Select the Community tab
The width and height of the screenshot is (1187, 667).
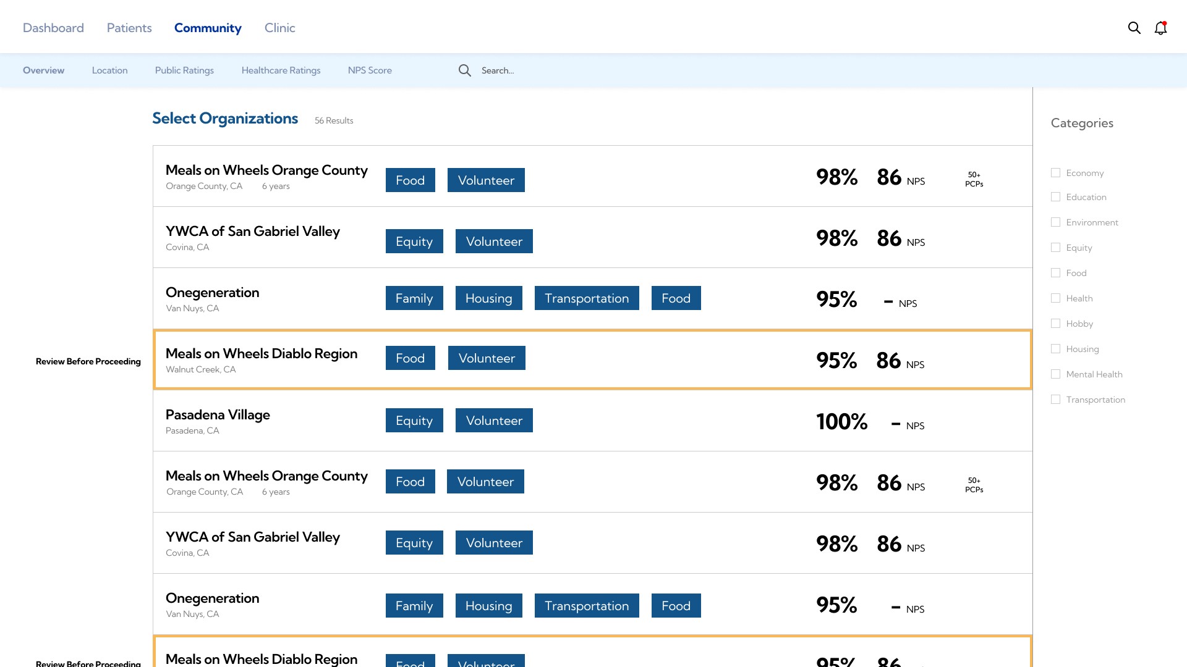[208, 28]
